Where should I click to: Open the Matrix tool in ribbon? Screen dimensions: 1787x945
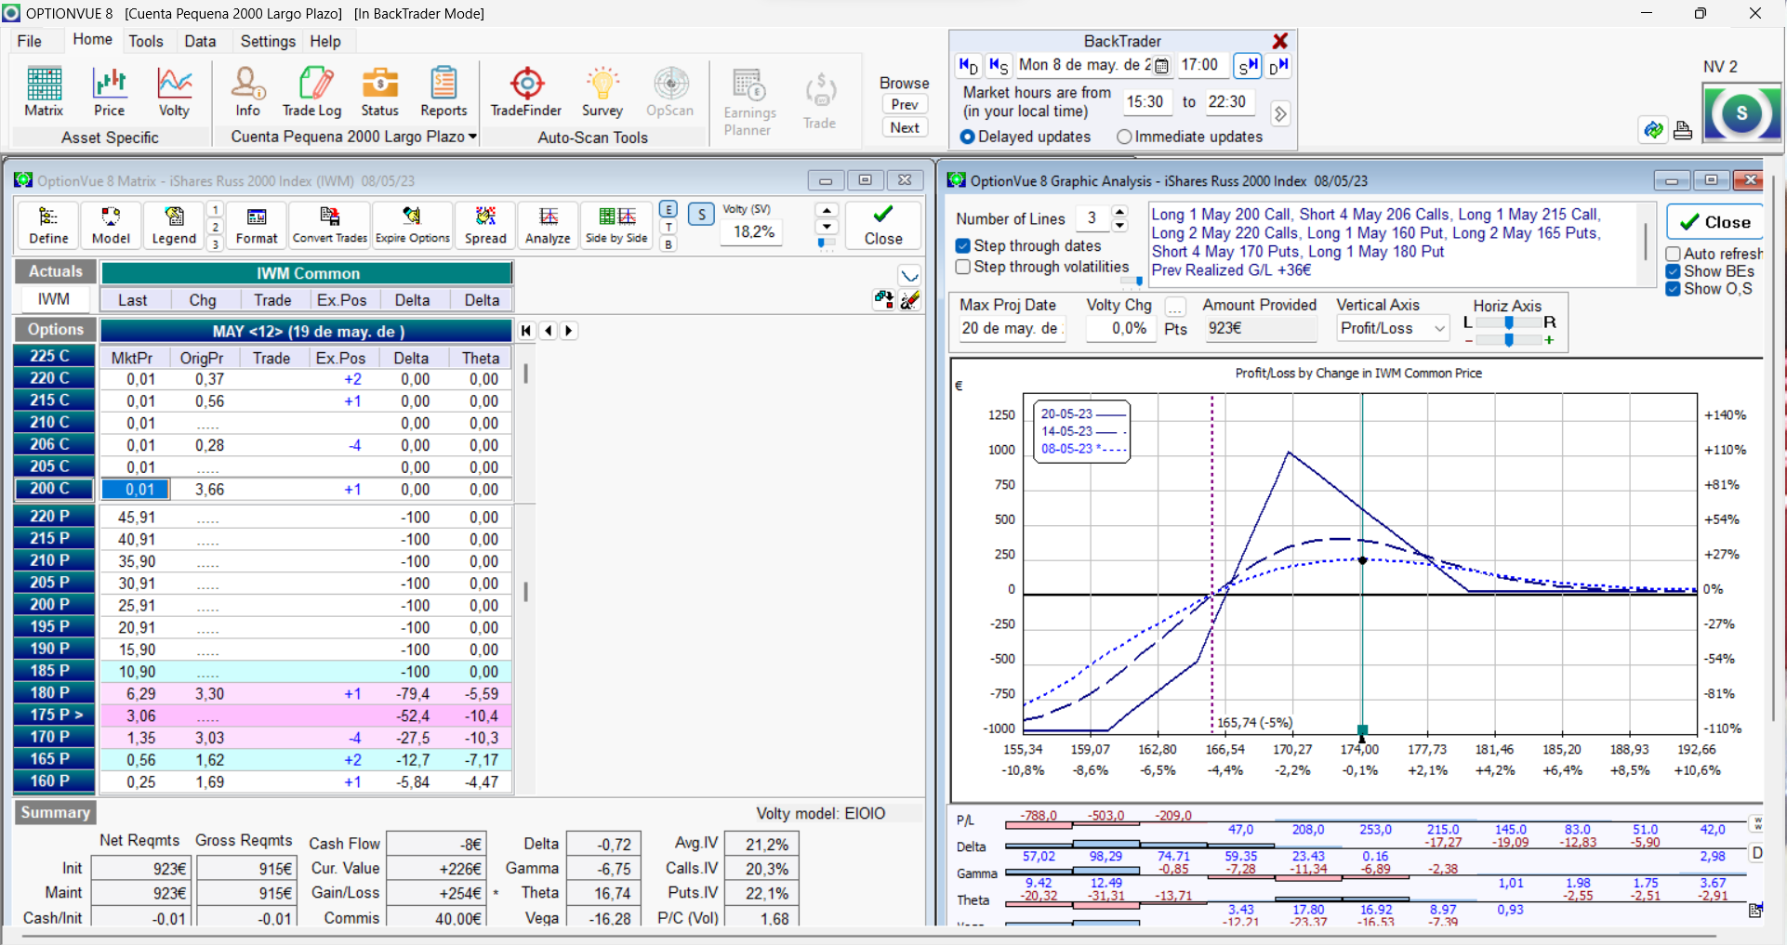click(x=44, y=92)
